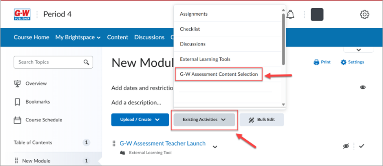Click the completion checkmark for Teacher Launch
This screenshot has height=166, width=383.
click(x=361, y=146)
